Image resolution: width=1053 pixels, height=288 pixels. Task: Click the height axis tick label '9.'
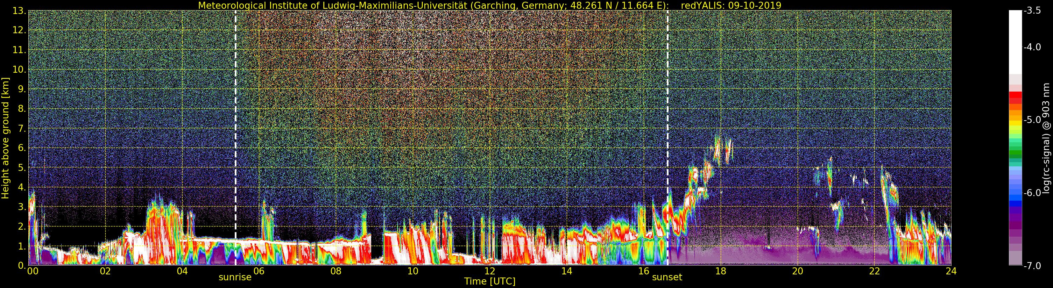[x=22, y=89]
